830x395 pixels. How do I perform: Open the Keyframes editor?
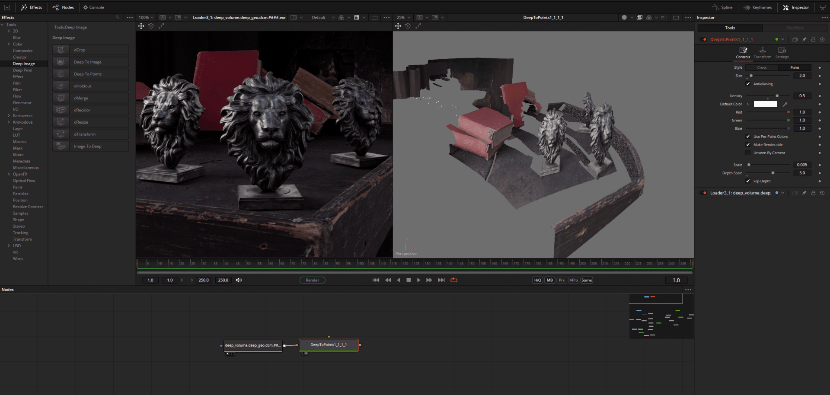point(757,7)
